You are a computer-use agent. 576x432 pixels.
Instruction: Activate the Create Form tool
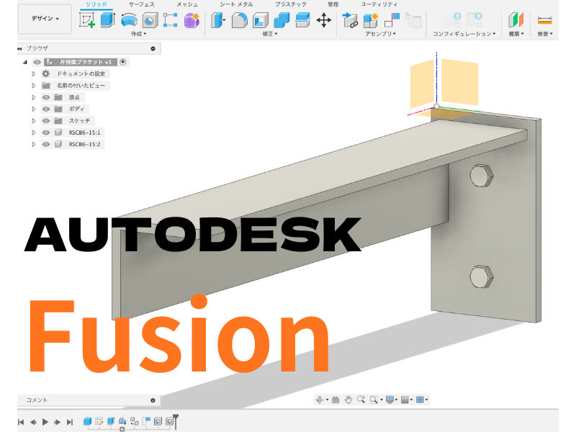point(190,19)
